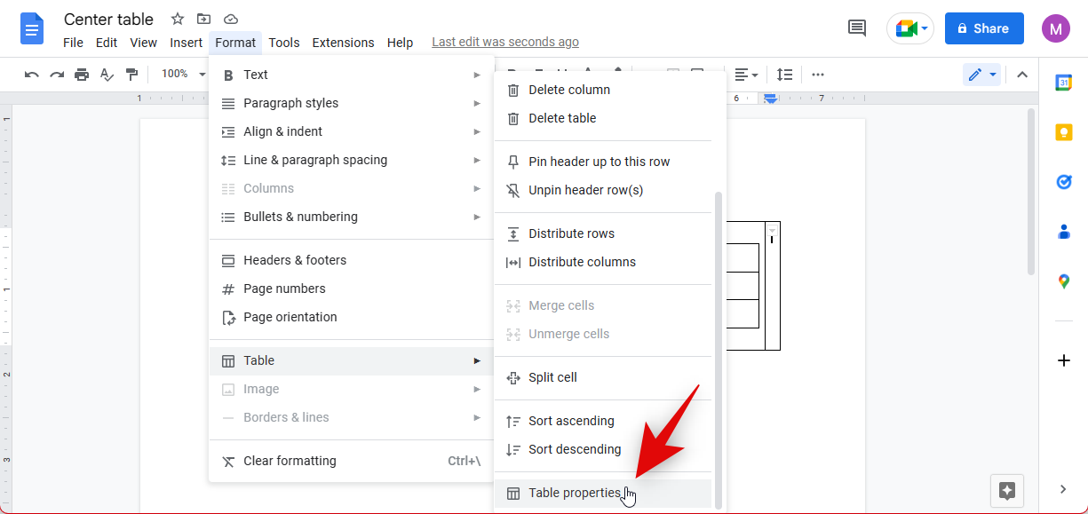
Task: Open Google Keep from side panel
Action: pyautogui.click(x=1063, y=132)
